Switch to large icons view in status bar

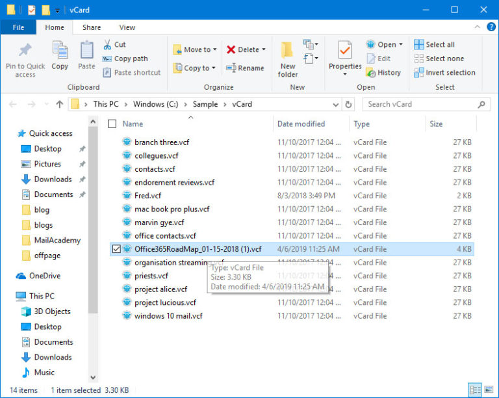click(488, 390)
